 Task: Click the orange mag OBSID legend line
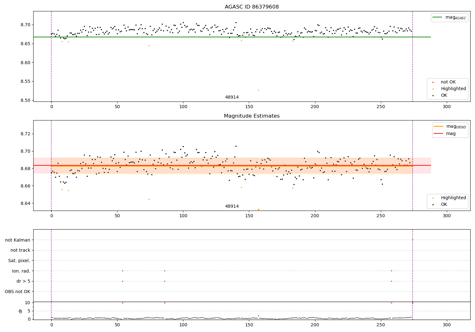coord(439,126)
